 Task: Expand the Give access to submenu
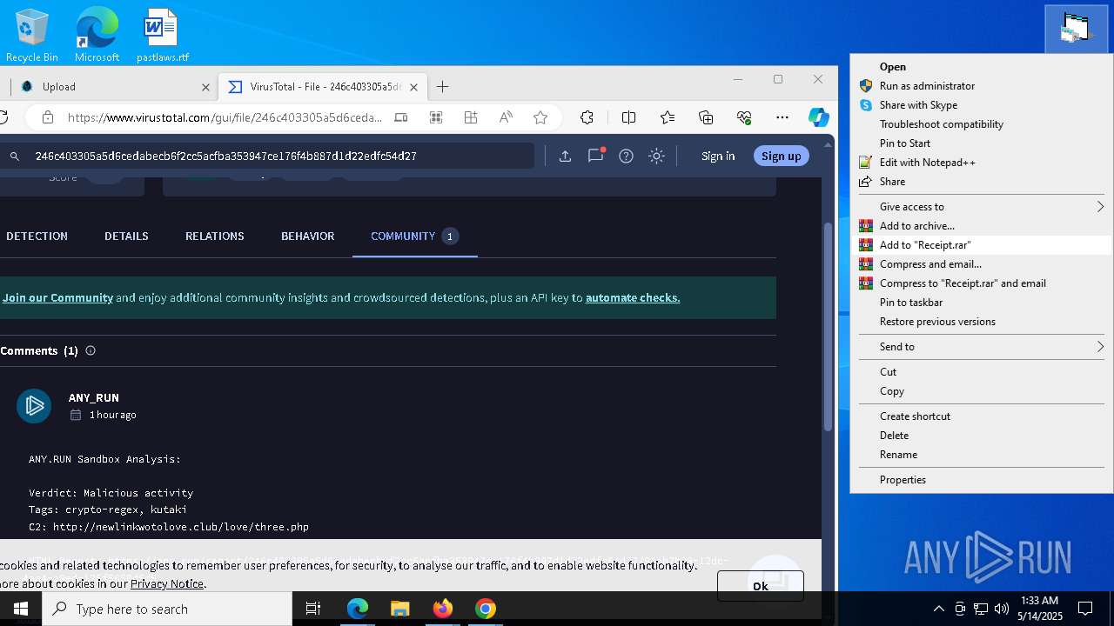point(981,207)
